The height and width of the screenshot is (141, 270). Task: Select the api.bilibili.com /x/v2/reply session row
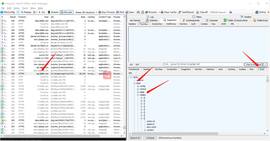point(62,74)
